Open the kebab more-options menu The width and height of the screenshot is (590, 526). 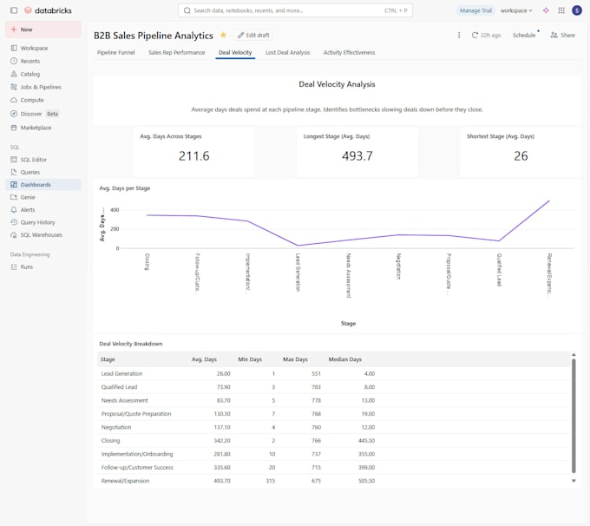459,35
